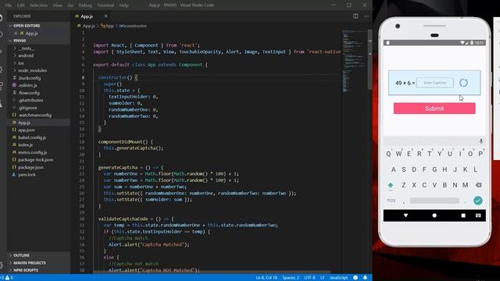Close the App.js editor tab

(105, 16)
